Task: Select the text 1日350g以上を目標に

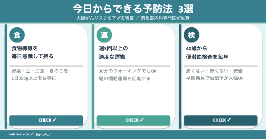Action: (34, 78)
